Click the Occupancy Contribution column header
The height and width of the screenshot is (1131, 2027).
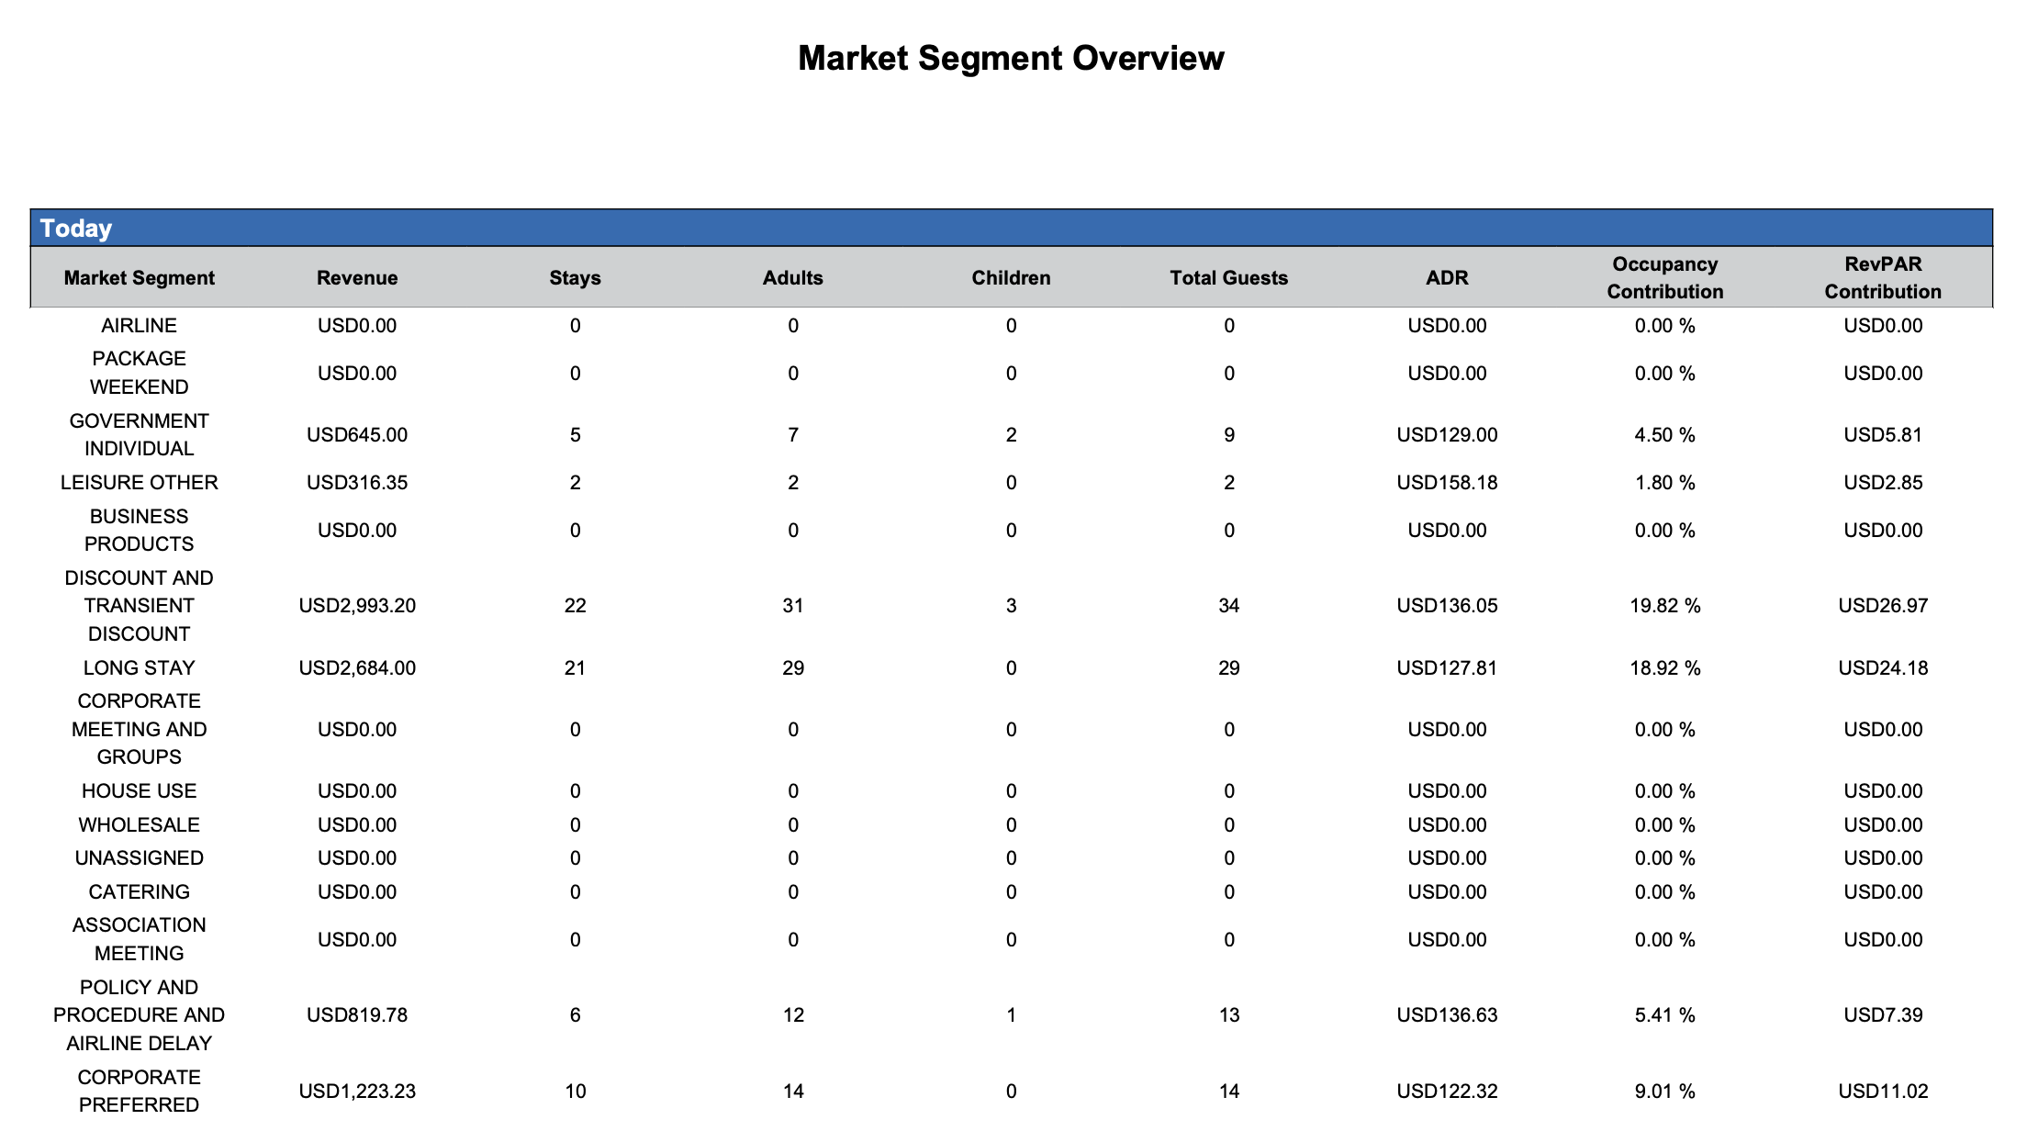click(x=1664, y=278)
